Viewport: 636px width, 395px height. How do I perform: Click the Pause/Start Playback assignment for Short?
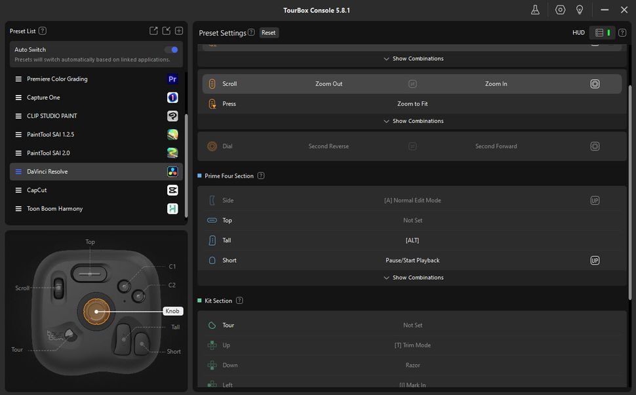coord(412,260)
